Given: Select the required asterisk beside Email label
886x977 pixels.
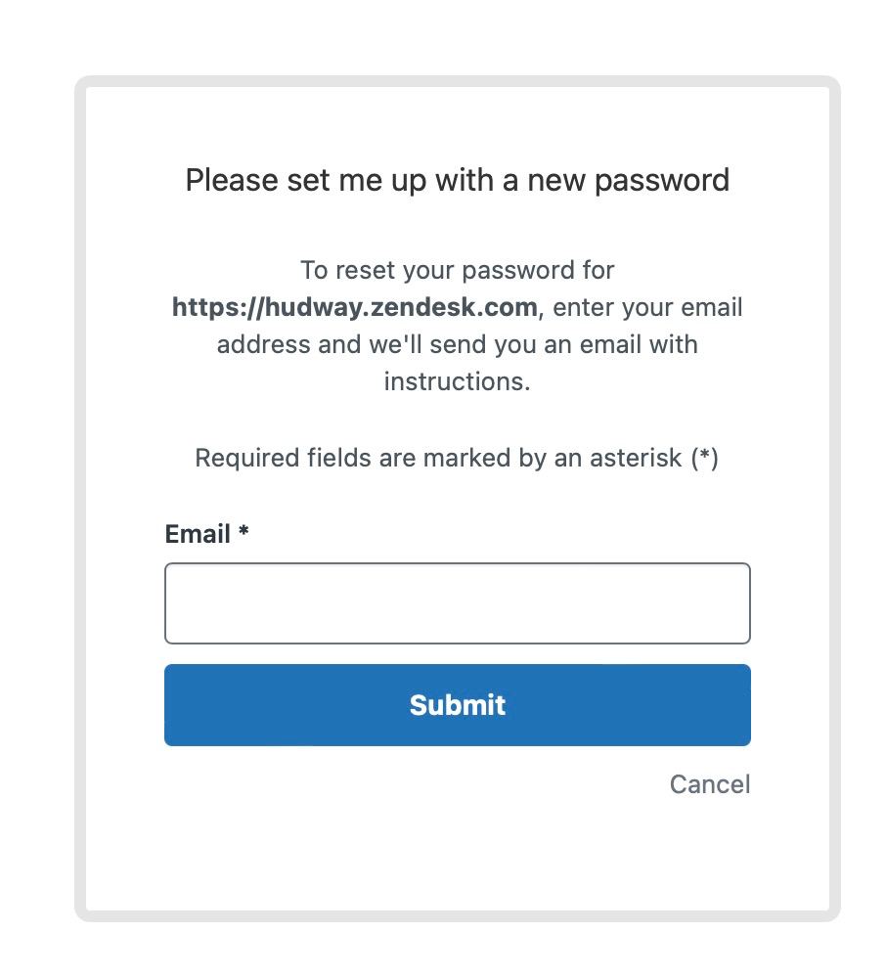Looking at the screenshot, I should tap(244, 531).
